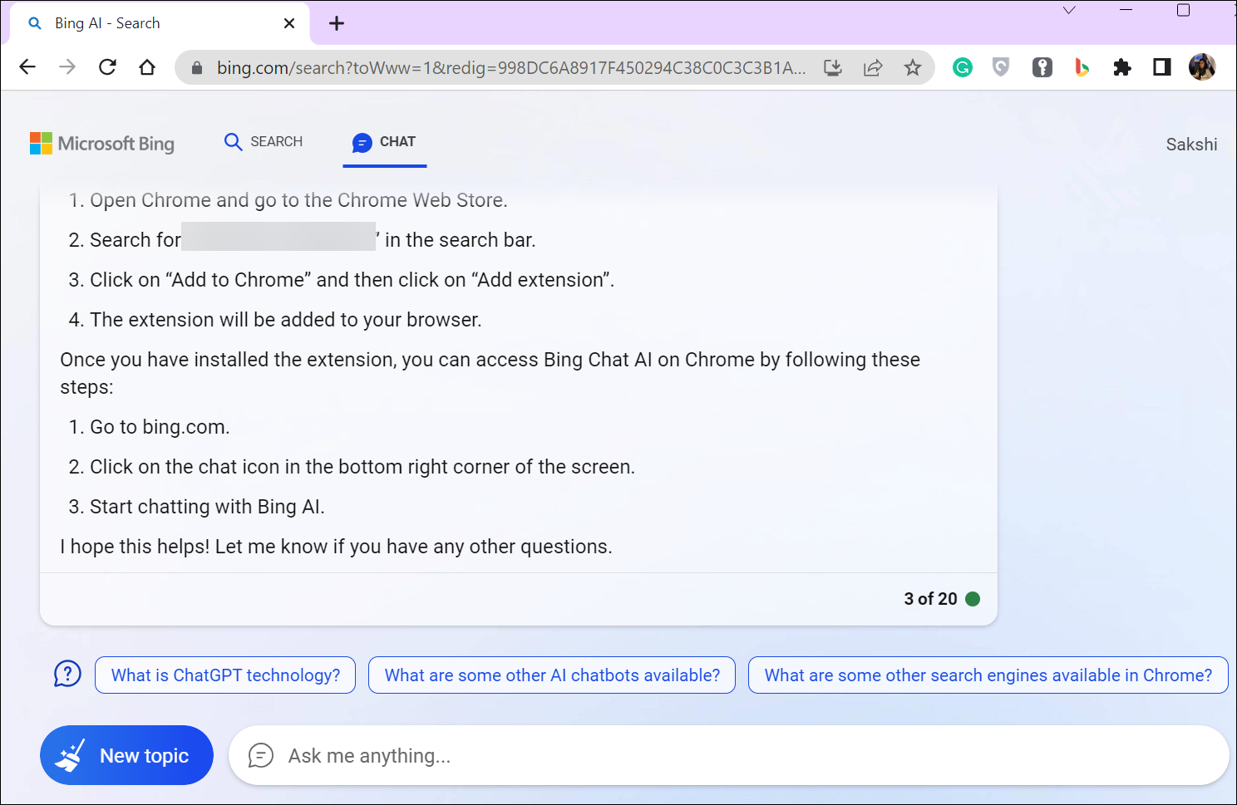Open a new browser tab

tap(337, 23)
